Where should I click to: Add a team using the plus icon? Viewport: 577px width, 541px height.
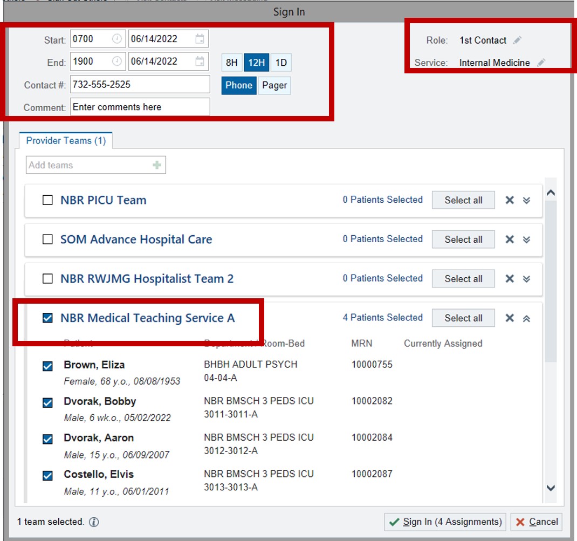[158, 165]
